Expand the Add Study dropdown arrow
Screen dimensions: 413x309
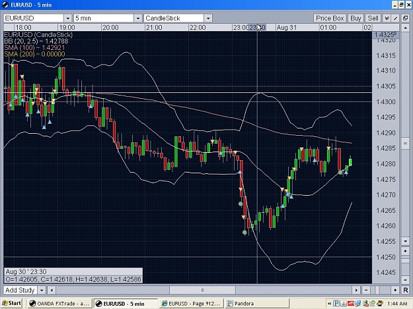click(x=42, y=290)
